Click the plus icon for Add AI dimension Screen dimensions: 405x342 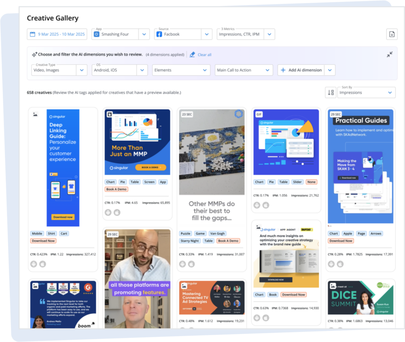pos(283,70)
